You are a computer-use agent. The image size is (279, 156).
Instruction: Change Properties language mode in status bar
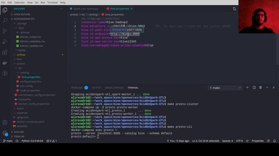[x=258, y=141]
